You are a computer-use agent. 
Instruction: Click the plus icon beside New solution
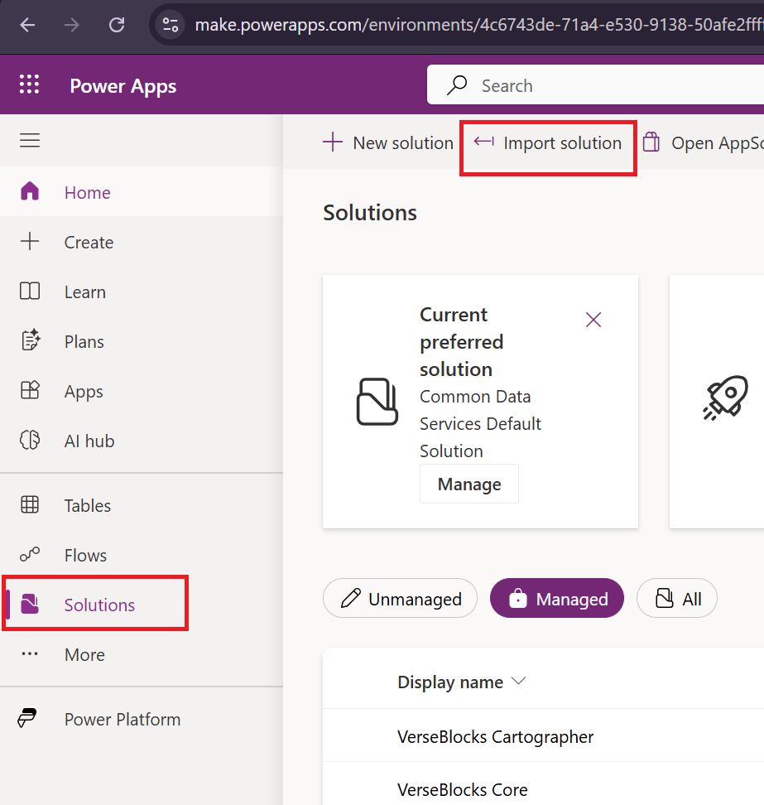click(333, 142)
